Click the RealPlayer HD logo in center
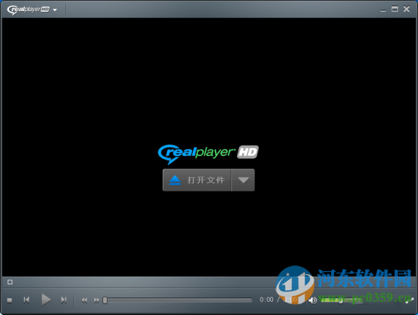 point(208,153)
